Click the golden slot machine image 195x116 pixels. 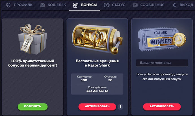97,39
